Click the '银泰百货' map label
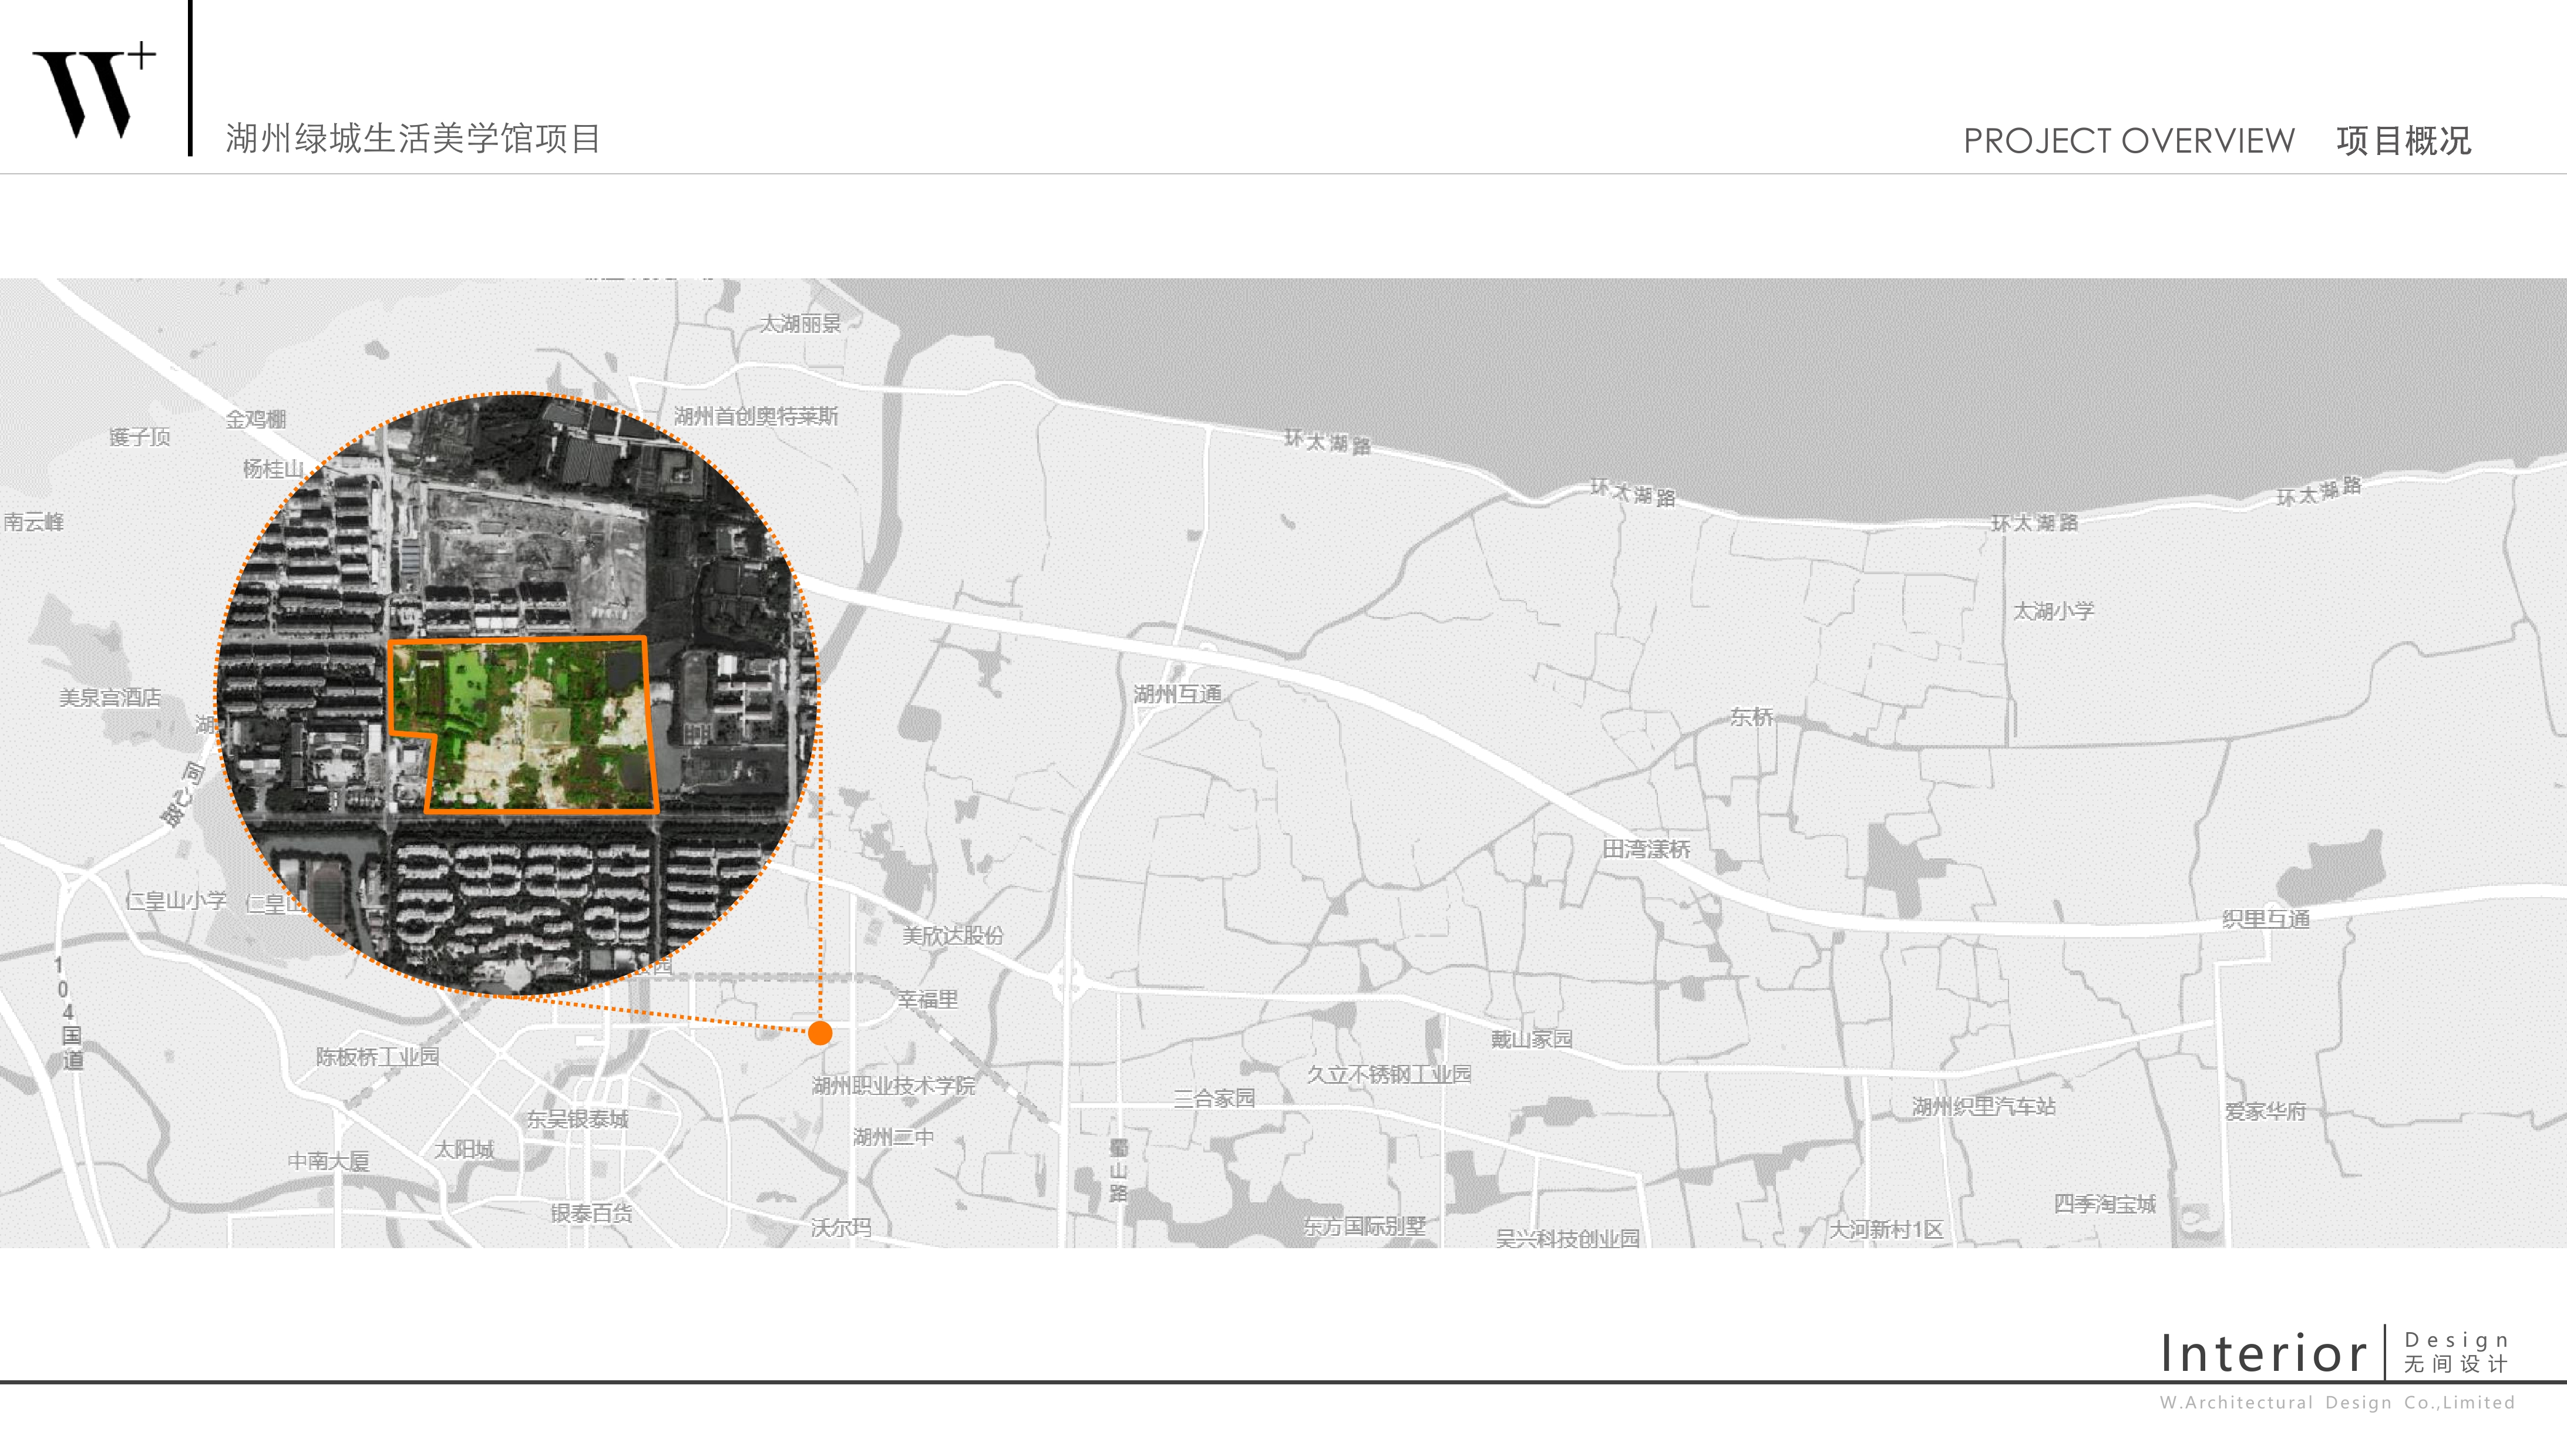The height and width of the screenshot is (1456, 2567). click(592, 1213)
